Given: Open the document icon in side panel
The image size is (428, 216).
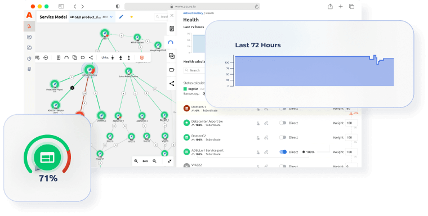Looking at the screenshot, I should click(x=172, y=29).
